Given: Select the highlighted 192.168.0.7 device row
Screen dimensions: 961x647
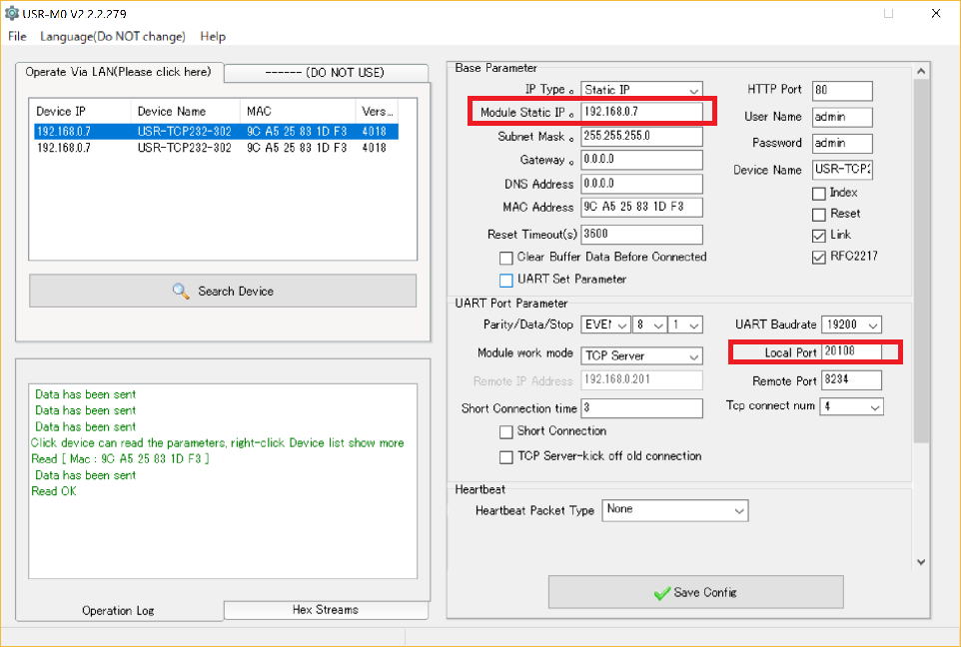Looking at the screenshot, I should pyautogui.click(x=217, y=131).
